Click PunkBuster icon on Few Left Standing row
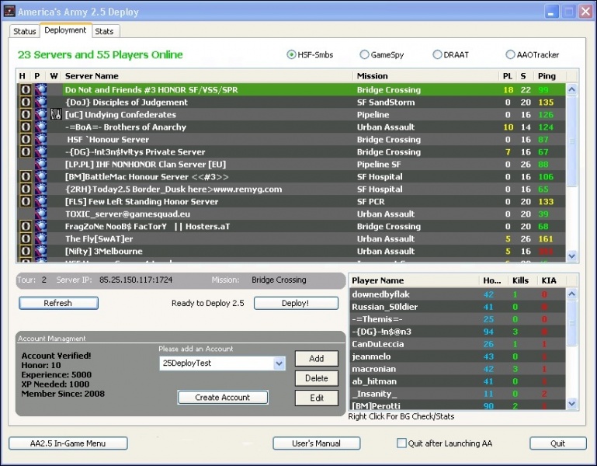The image size is (597, 466). pos(40,201)
